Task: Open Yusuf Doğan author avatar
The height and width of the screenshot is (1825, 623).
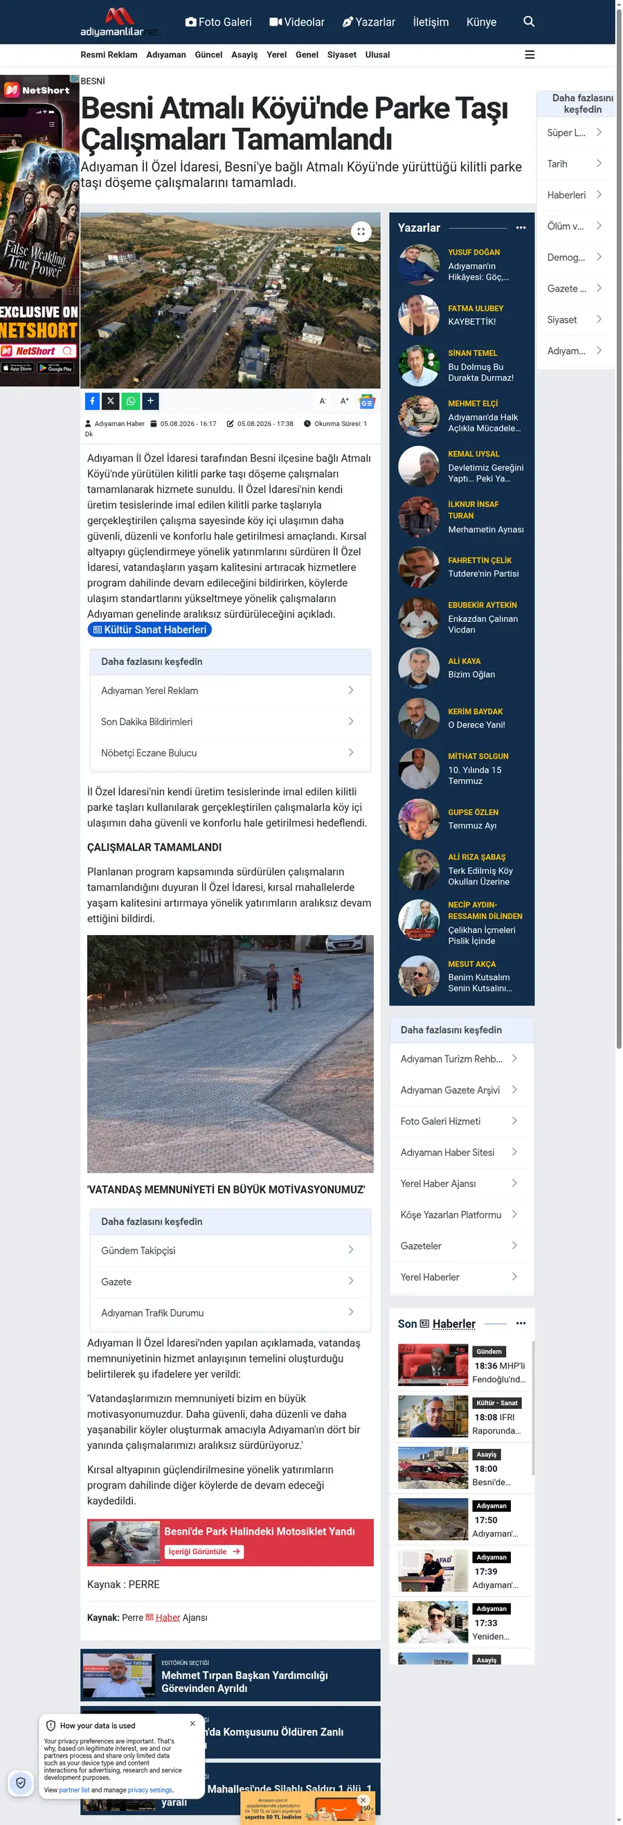Action: coord(418,265)
